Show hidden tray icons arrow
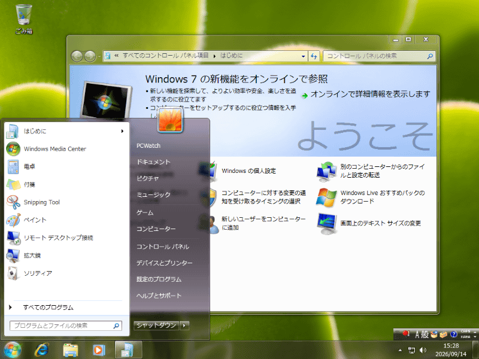This screenshot has height=359, width=479. point(400,350)
